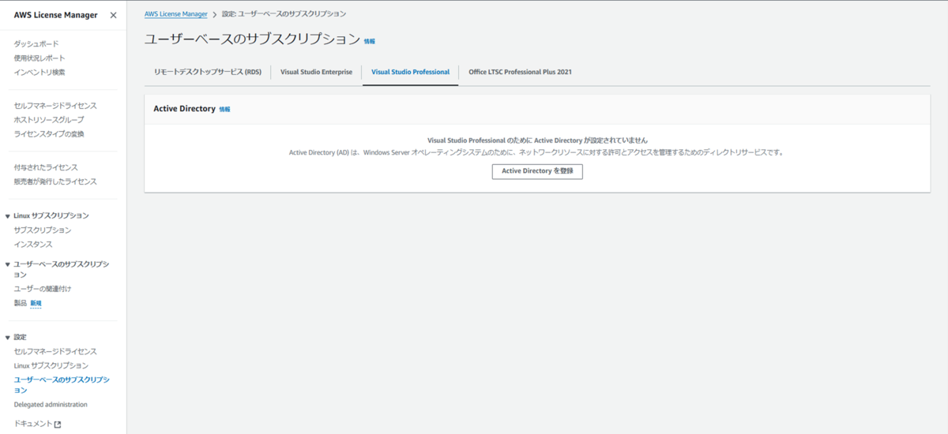Viewport: 948px width, 434px height.
Task: Open 製品 link in sidebar
Action: click(20, 303)
